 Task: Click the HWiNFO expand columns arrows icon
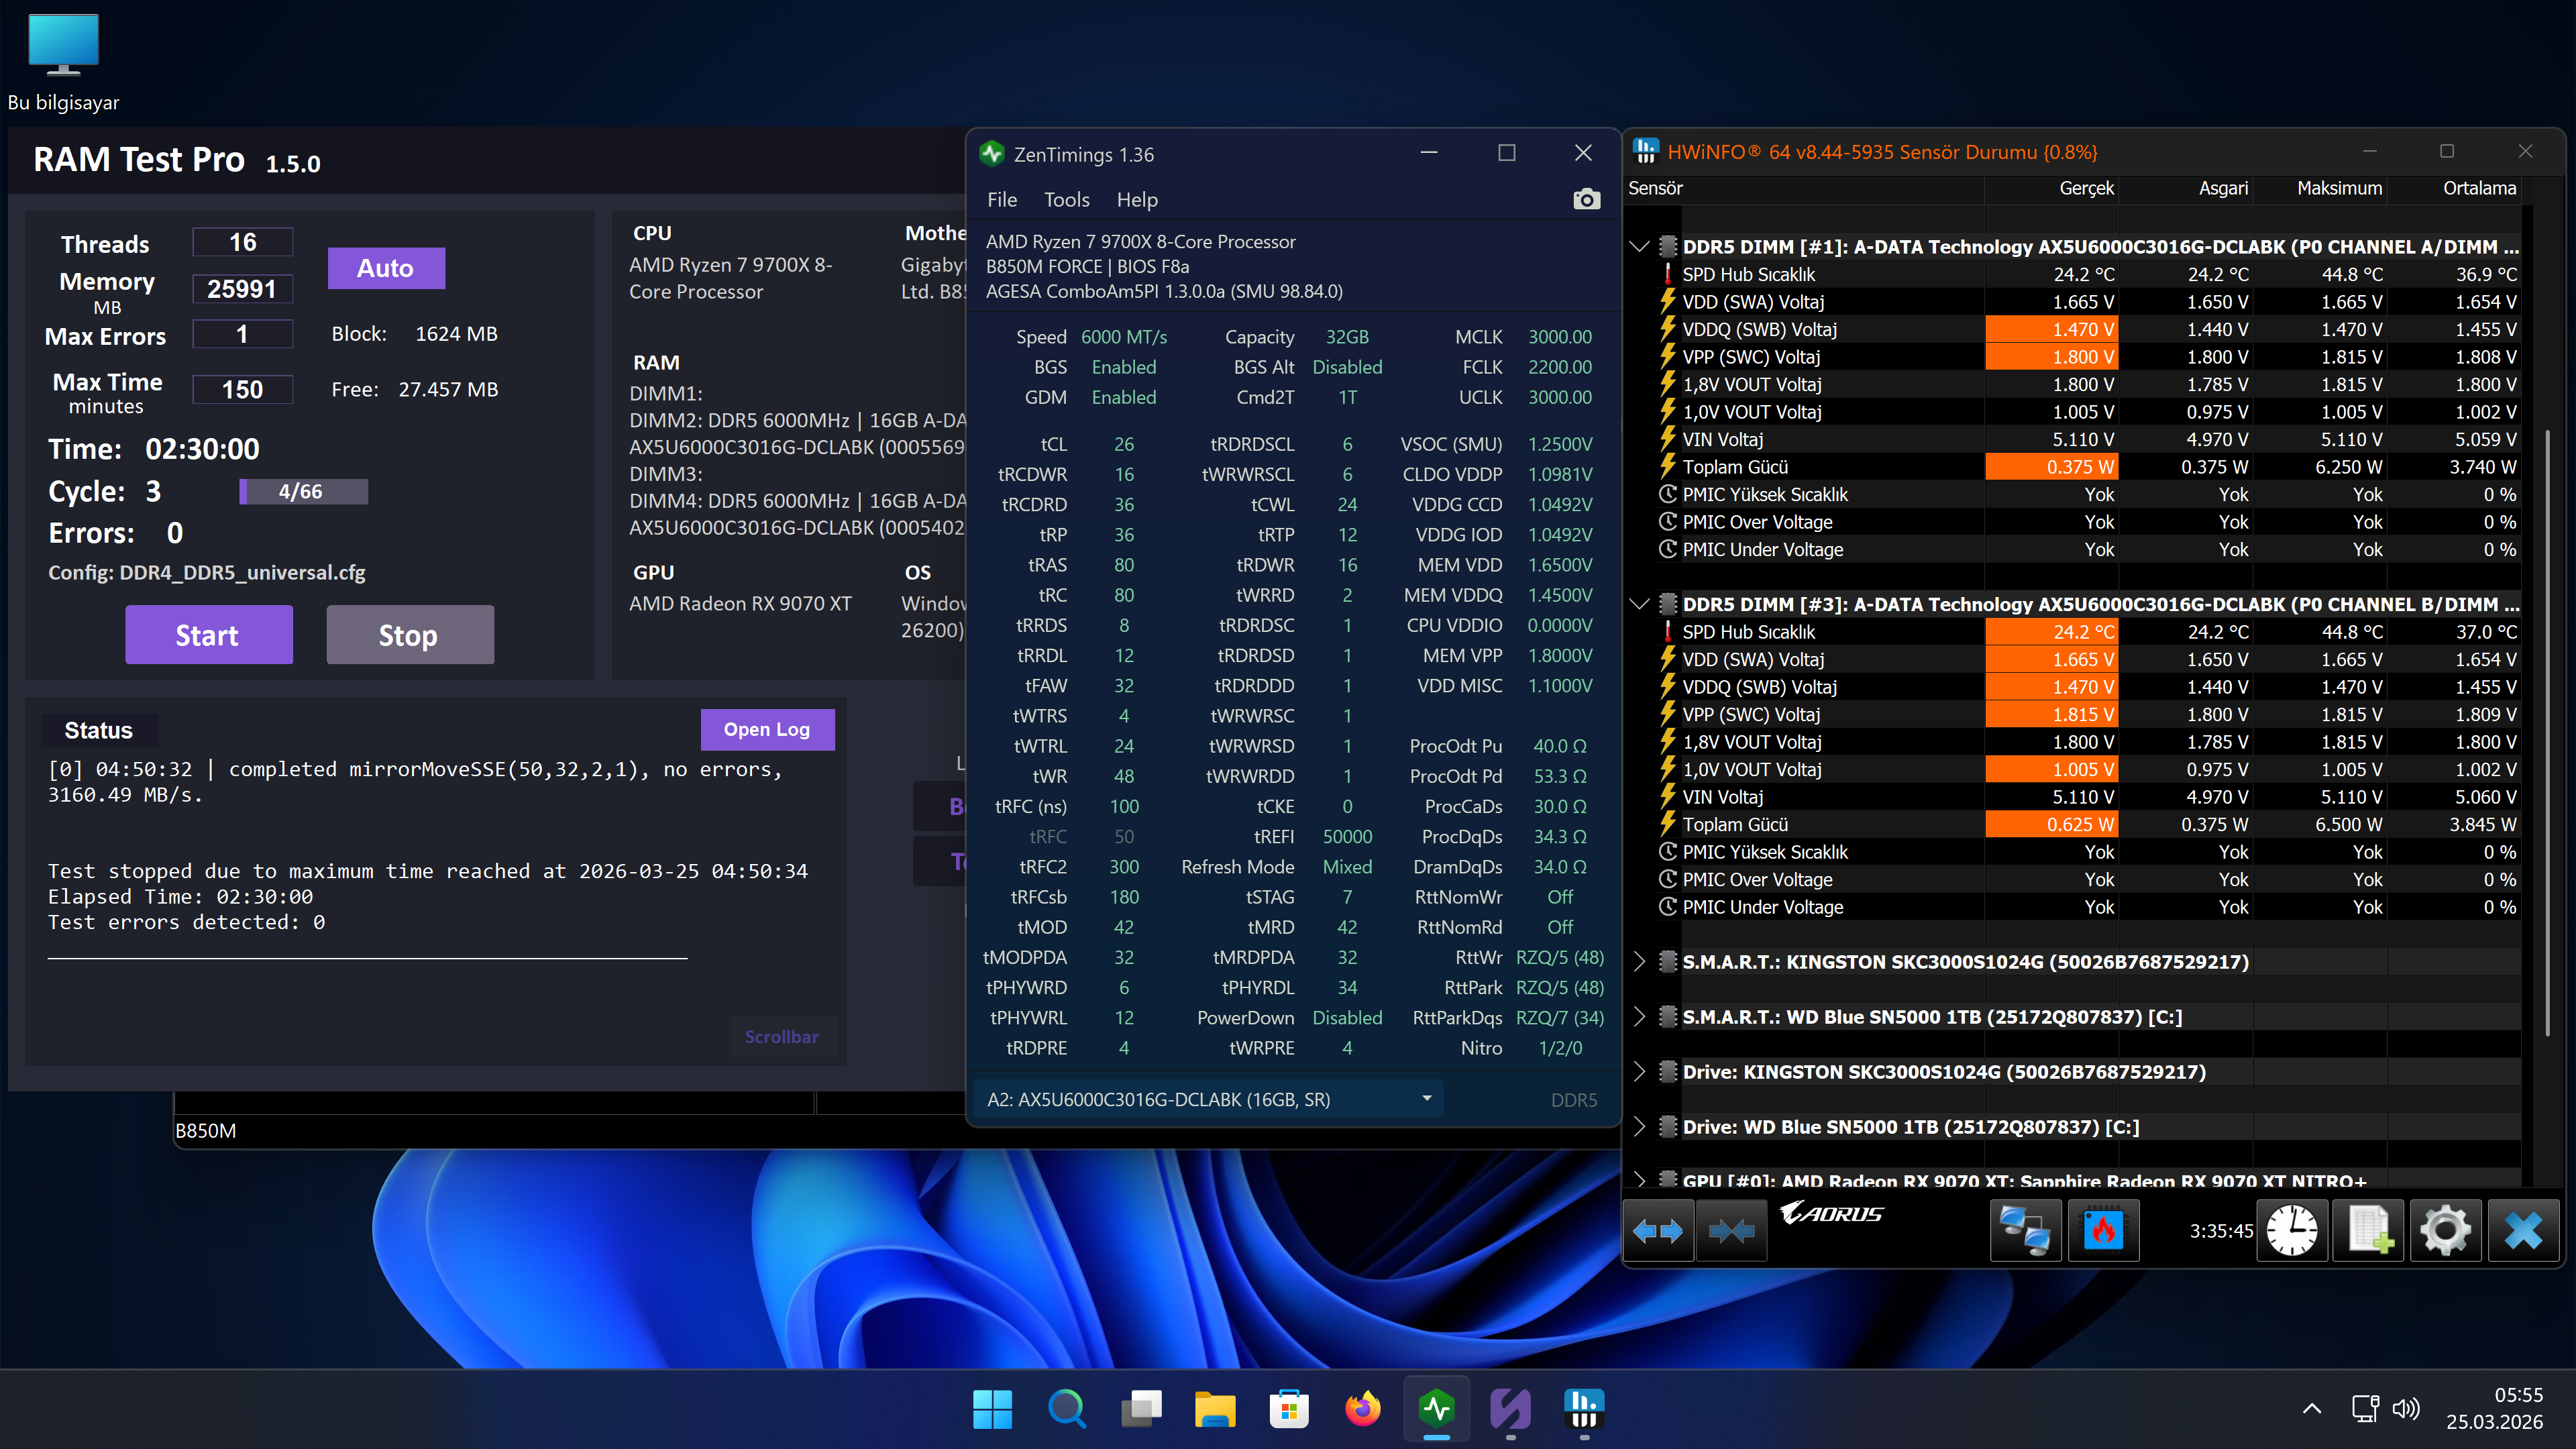[x=1658, y=1231]
